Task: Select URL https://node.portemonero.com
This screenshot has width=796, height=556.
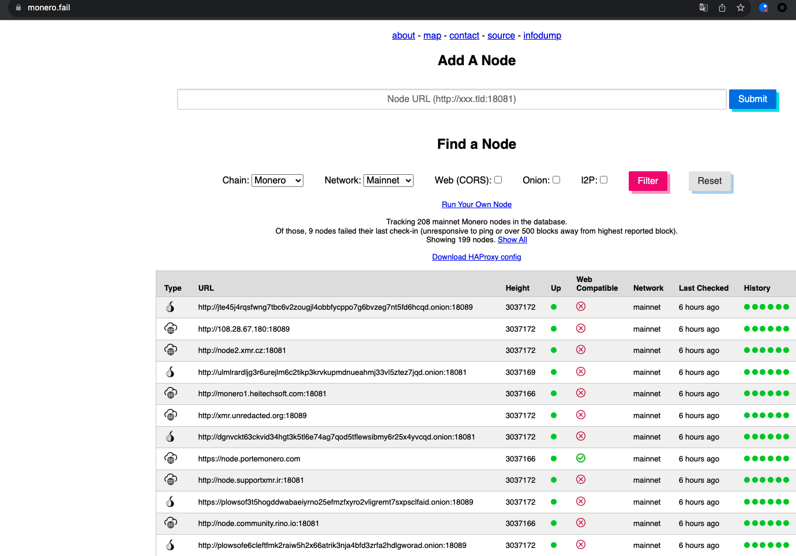Action: tap(249, 459)
